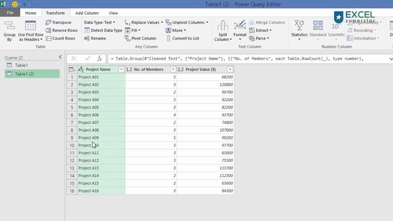This screenshot has width=393, height=221.
Task: Click the Rounding icon
Action: pos(349,30)
